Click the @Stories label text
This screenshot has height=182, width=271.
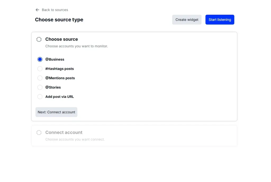[x=53, y=87]
